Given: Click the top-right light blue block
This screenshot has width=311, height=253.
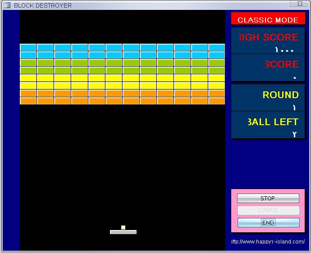Looking at the screenshot, I should coord(217,47).
